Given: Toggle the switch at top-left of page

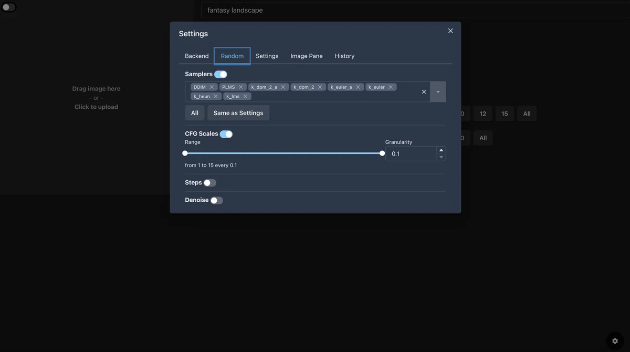Looking at the screenshot, I should 9,7.
